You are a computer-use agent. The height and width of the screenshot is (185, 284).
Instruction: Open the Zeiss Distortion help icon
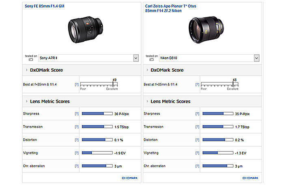point(198,140)
